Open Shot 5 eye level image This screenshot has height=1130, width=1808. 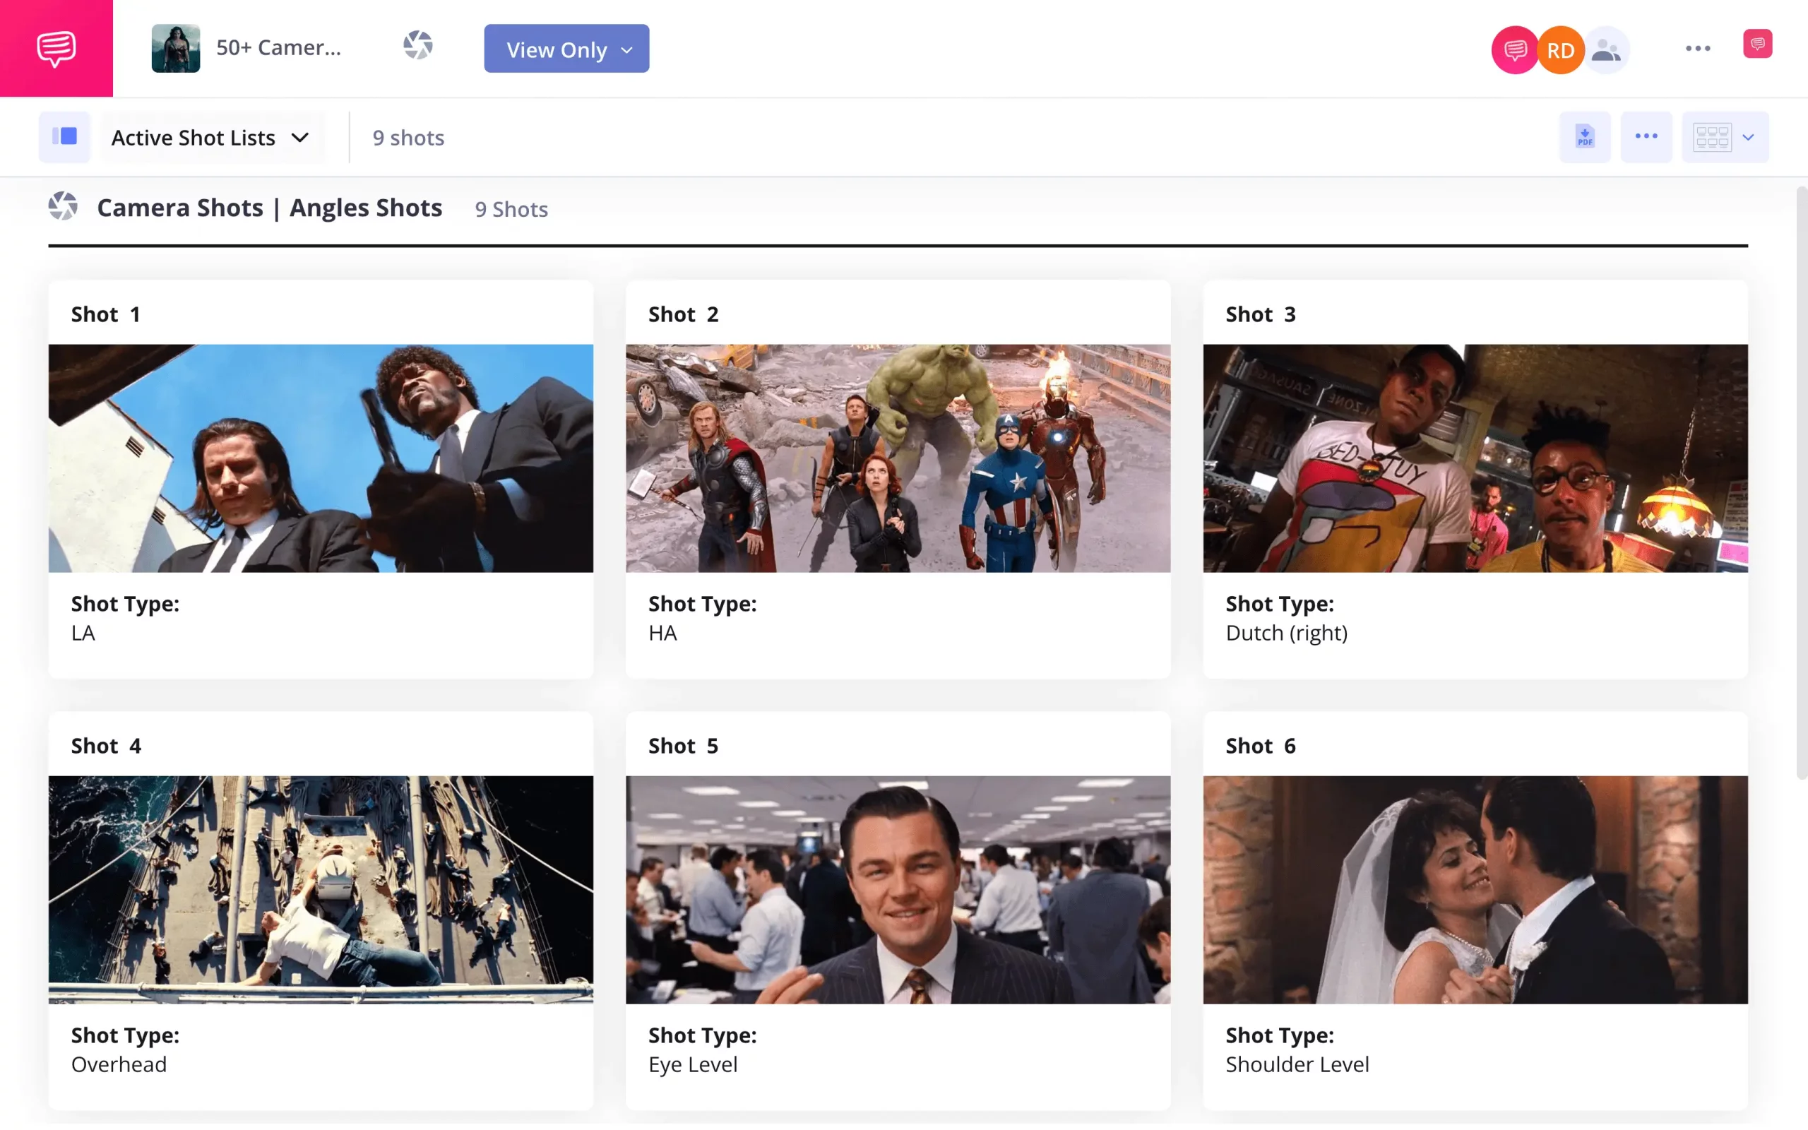point(898,889)
